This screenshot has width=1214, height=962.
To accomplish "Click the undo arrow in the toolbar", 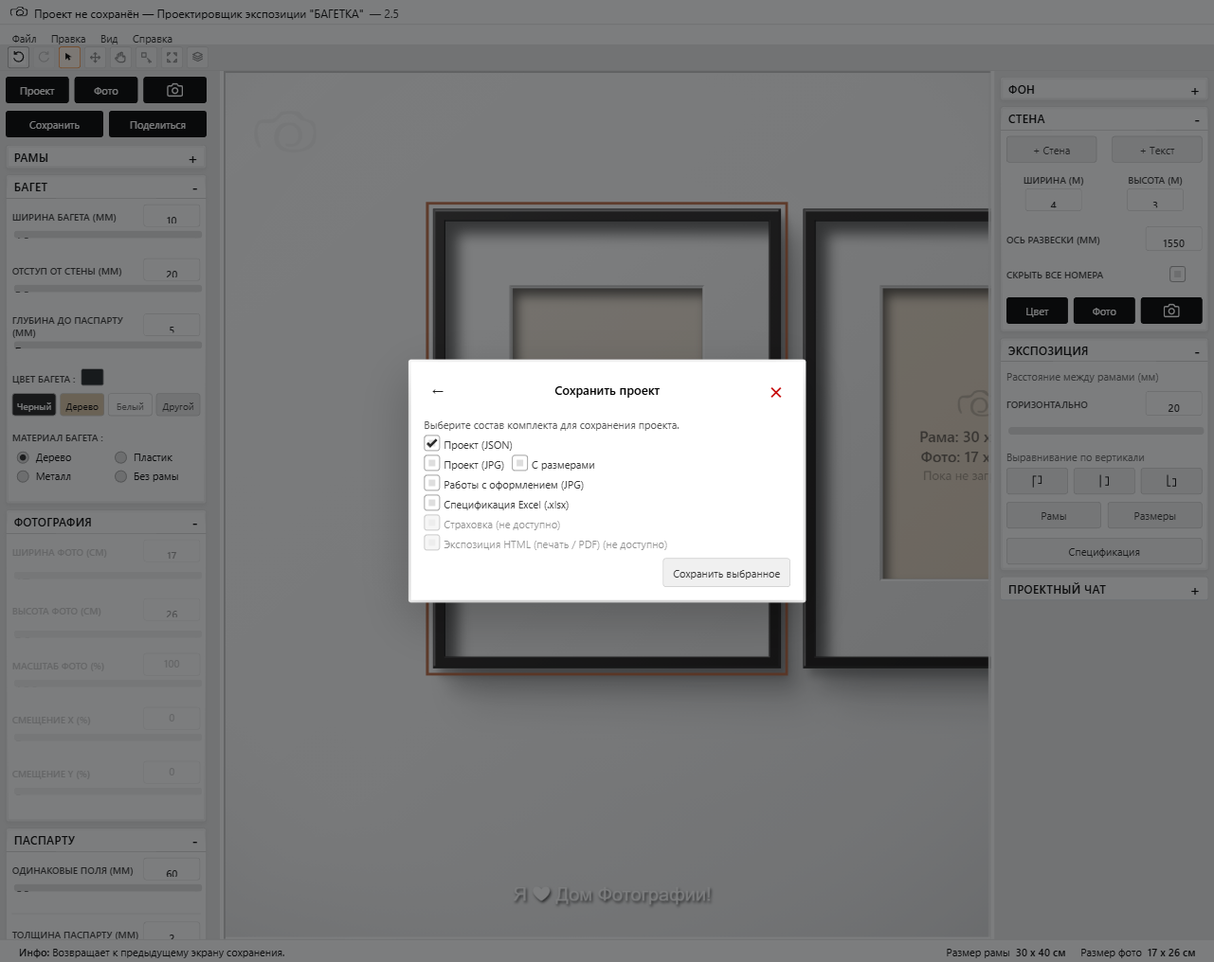I will coord(19,57).
